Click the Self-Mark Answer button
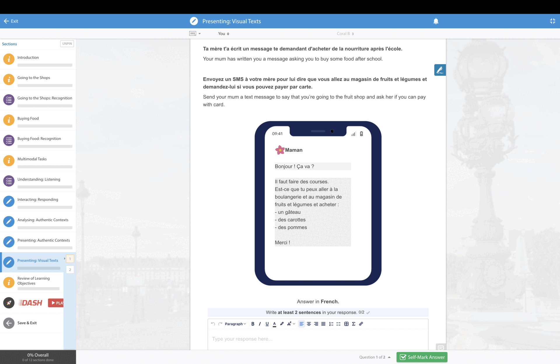Image resolution: width=560 pixels, height=364 pixels. coord(422,357)
